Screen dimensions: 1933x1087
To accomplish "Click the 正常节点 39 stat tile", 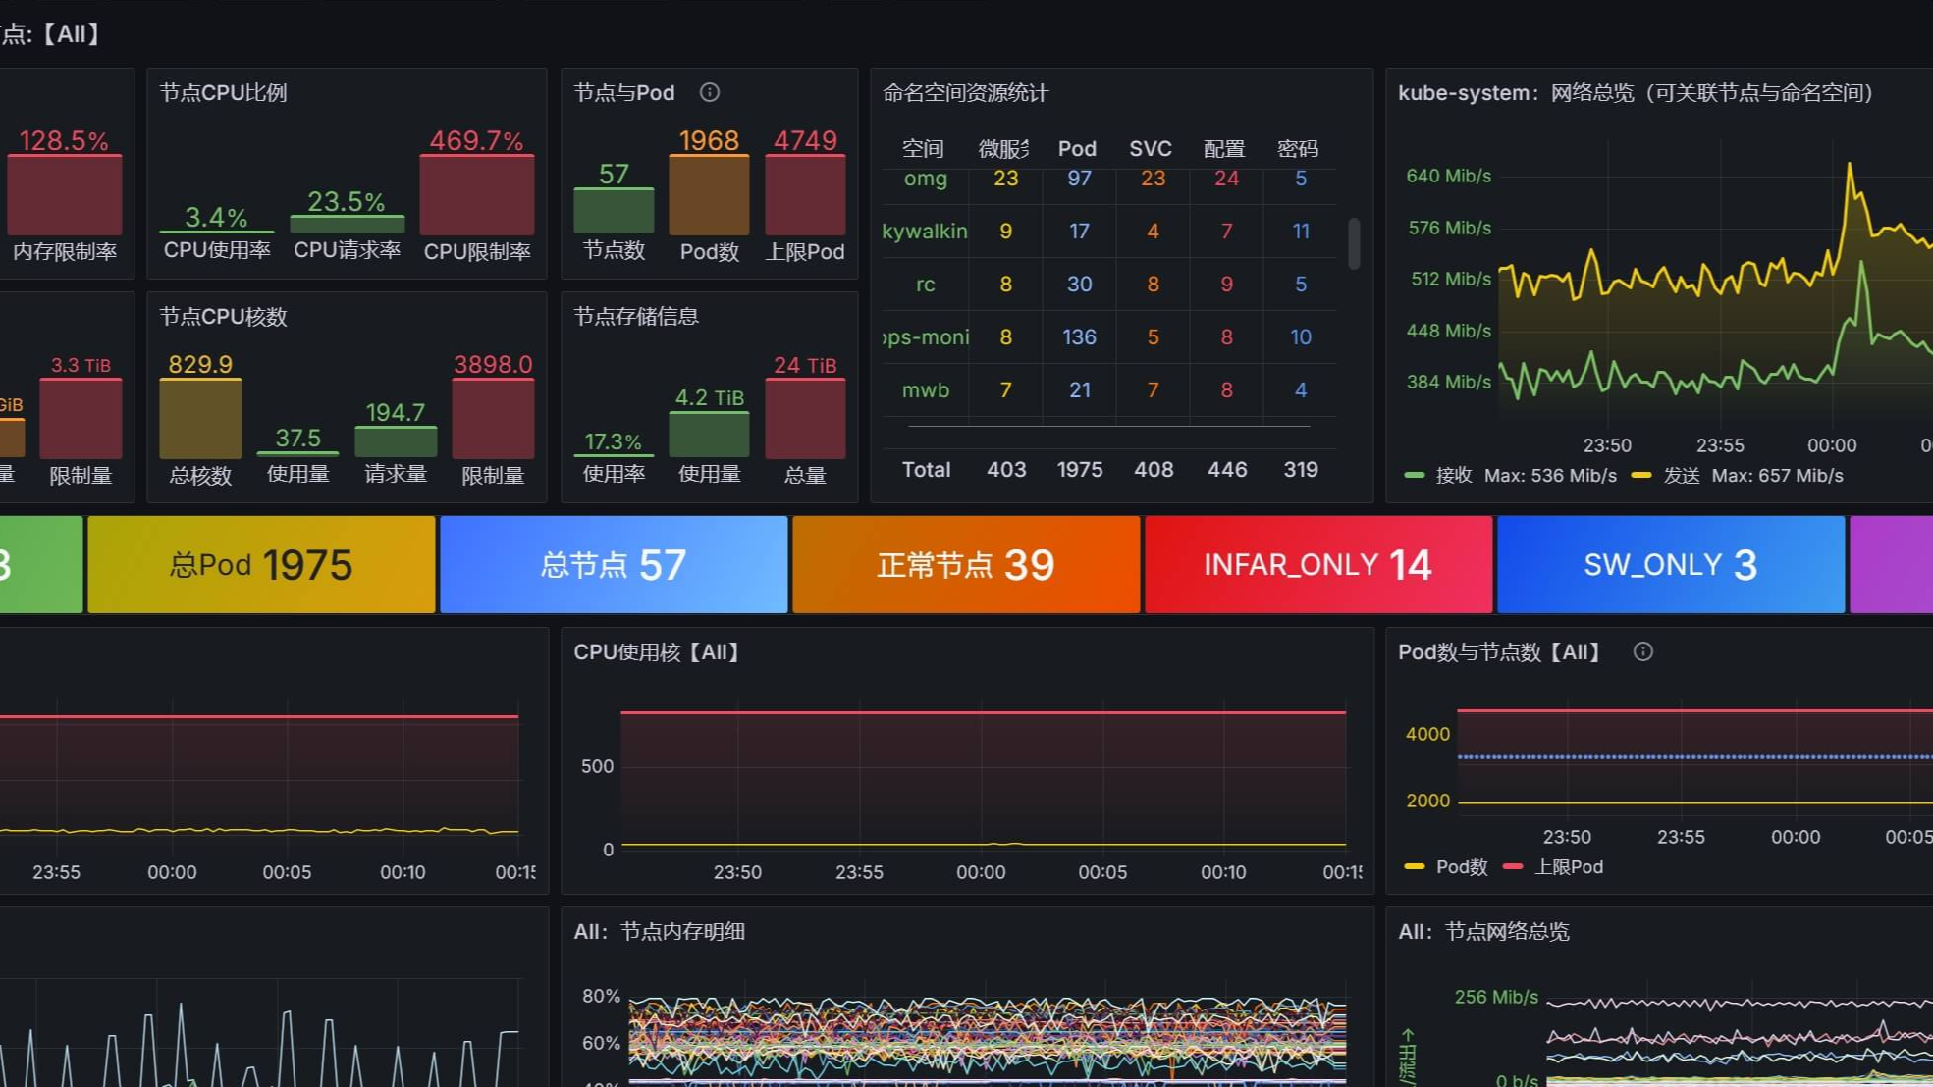I will coord(966,564).
